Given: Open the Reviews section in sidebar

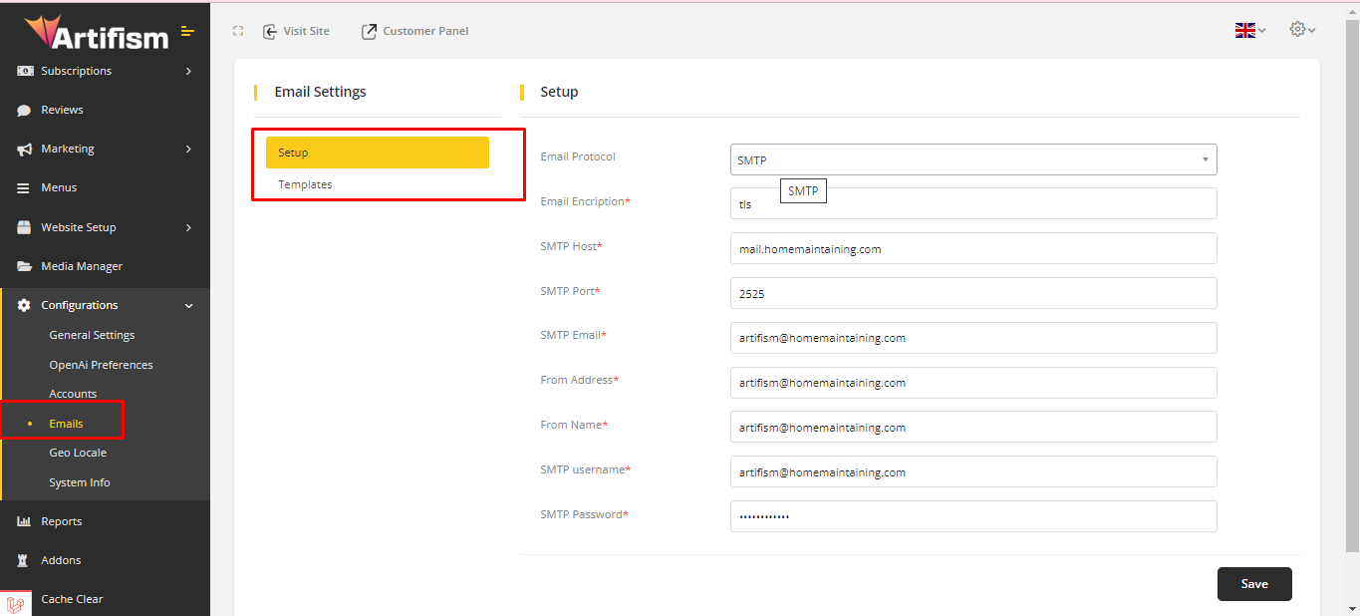Looking at the screenshot, I should [62, 110].
